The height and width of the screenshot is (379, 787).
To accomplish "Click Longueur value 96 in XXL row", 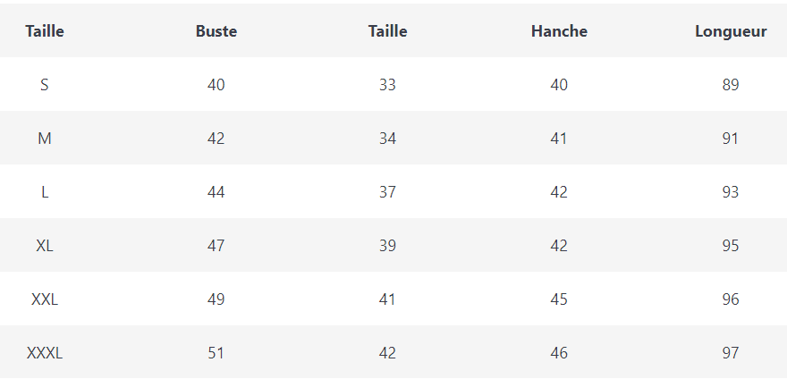I will (x=731, y=299).
